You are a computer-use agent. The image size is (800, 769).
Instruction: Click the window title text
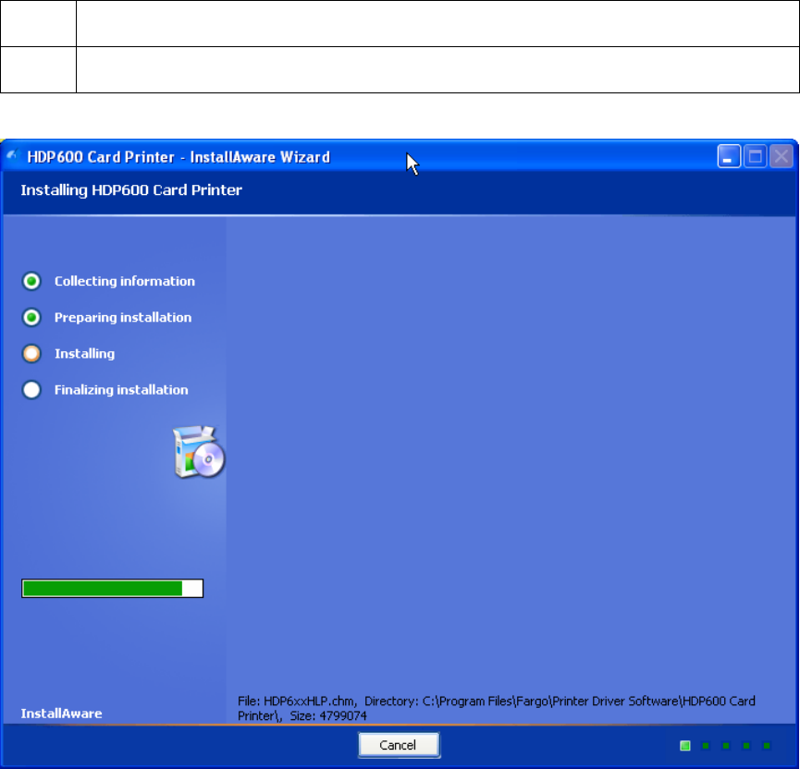click(x=178, y=156)
